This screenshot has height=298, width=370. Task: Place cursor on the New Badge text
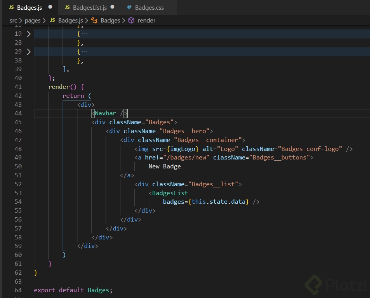165,166
